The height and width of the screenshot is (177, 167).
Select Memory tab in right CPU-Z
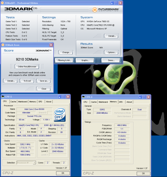point(113,102)
